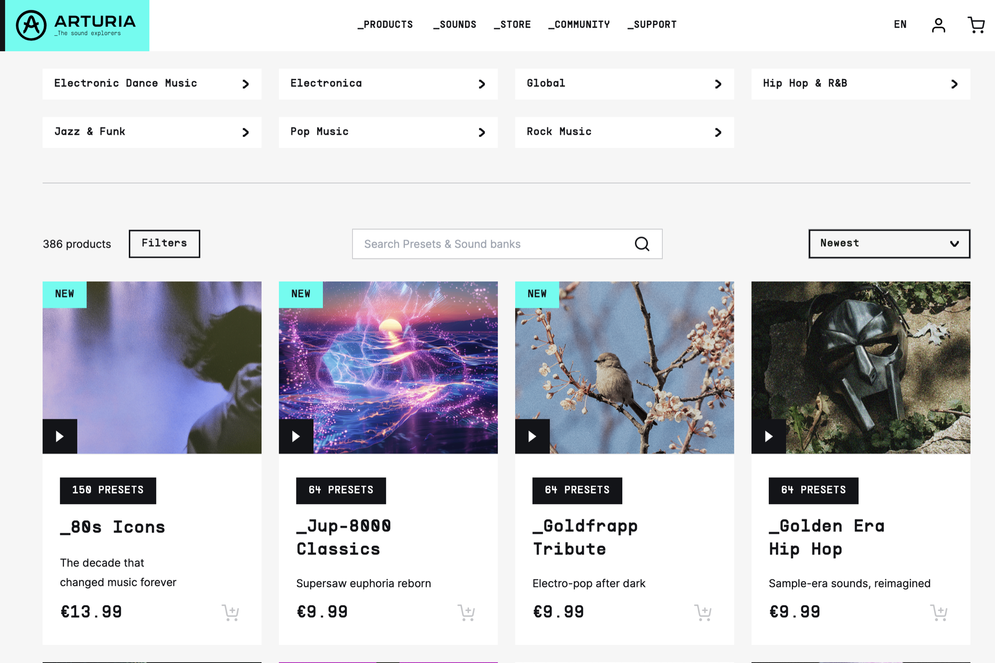
Task: Click the €13.99 price
Action: pos(91,612)
